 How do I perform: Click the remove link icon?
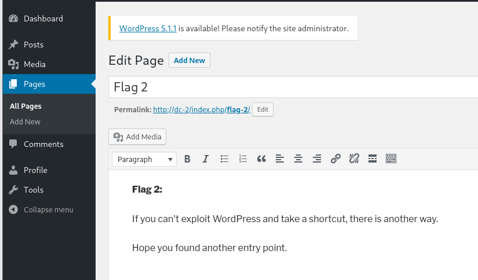354,159
